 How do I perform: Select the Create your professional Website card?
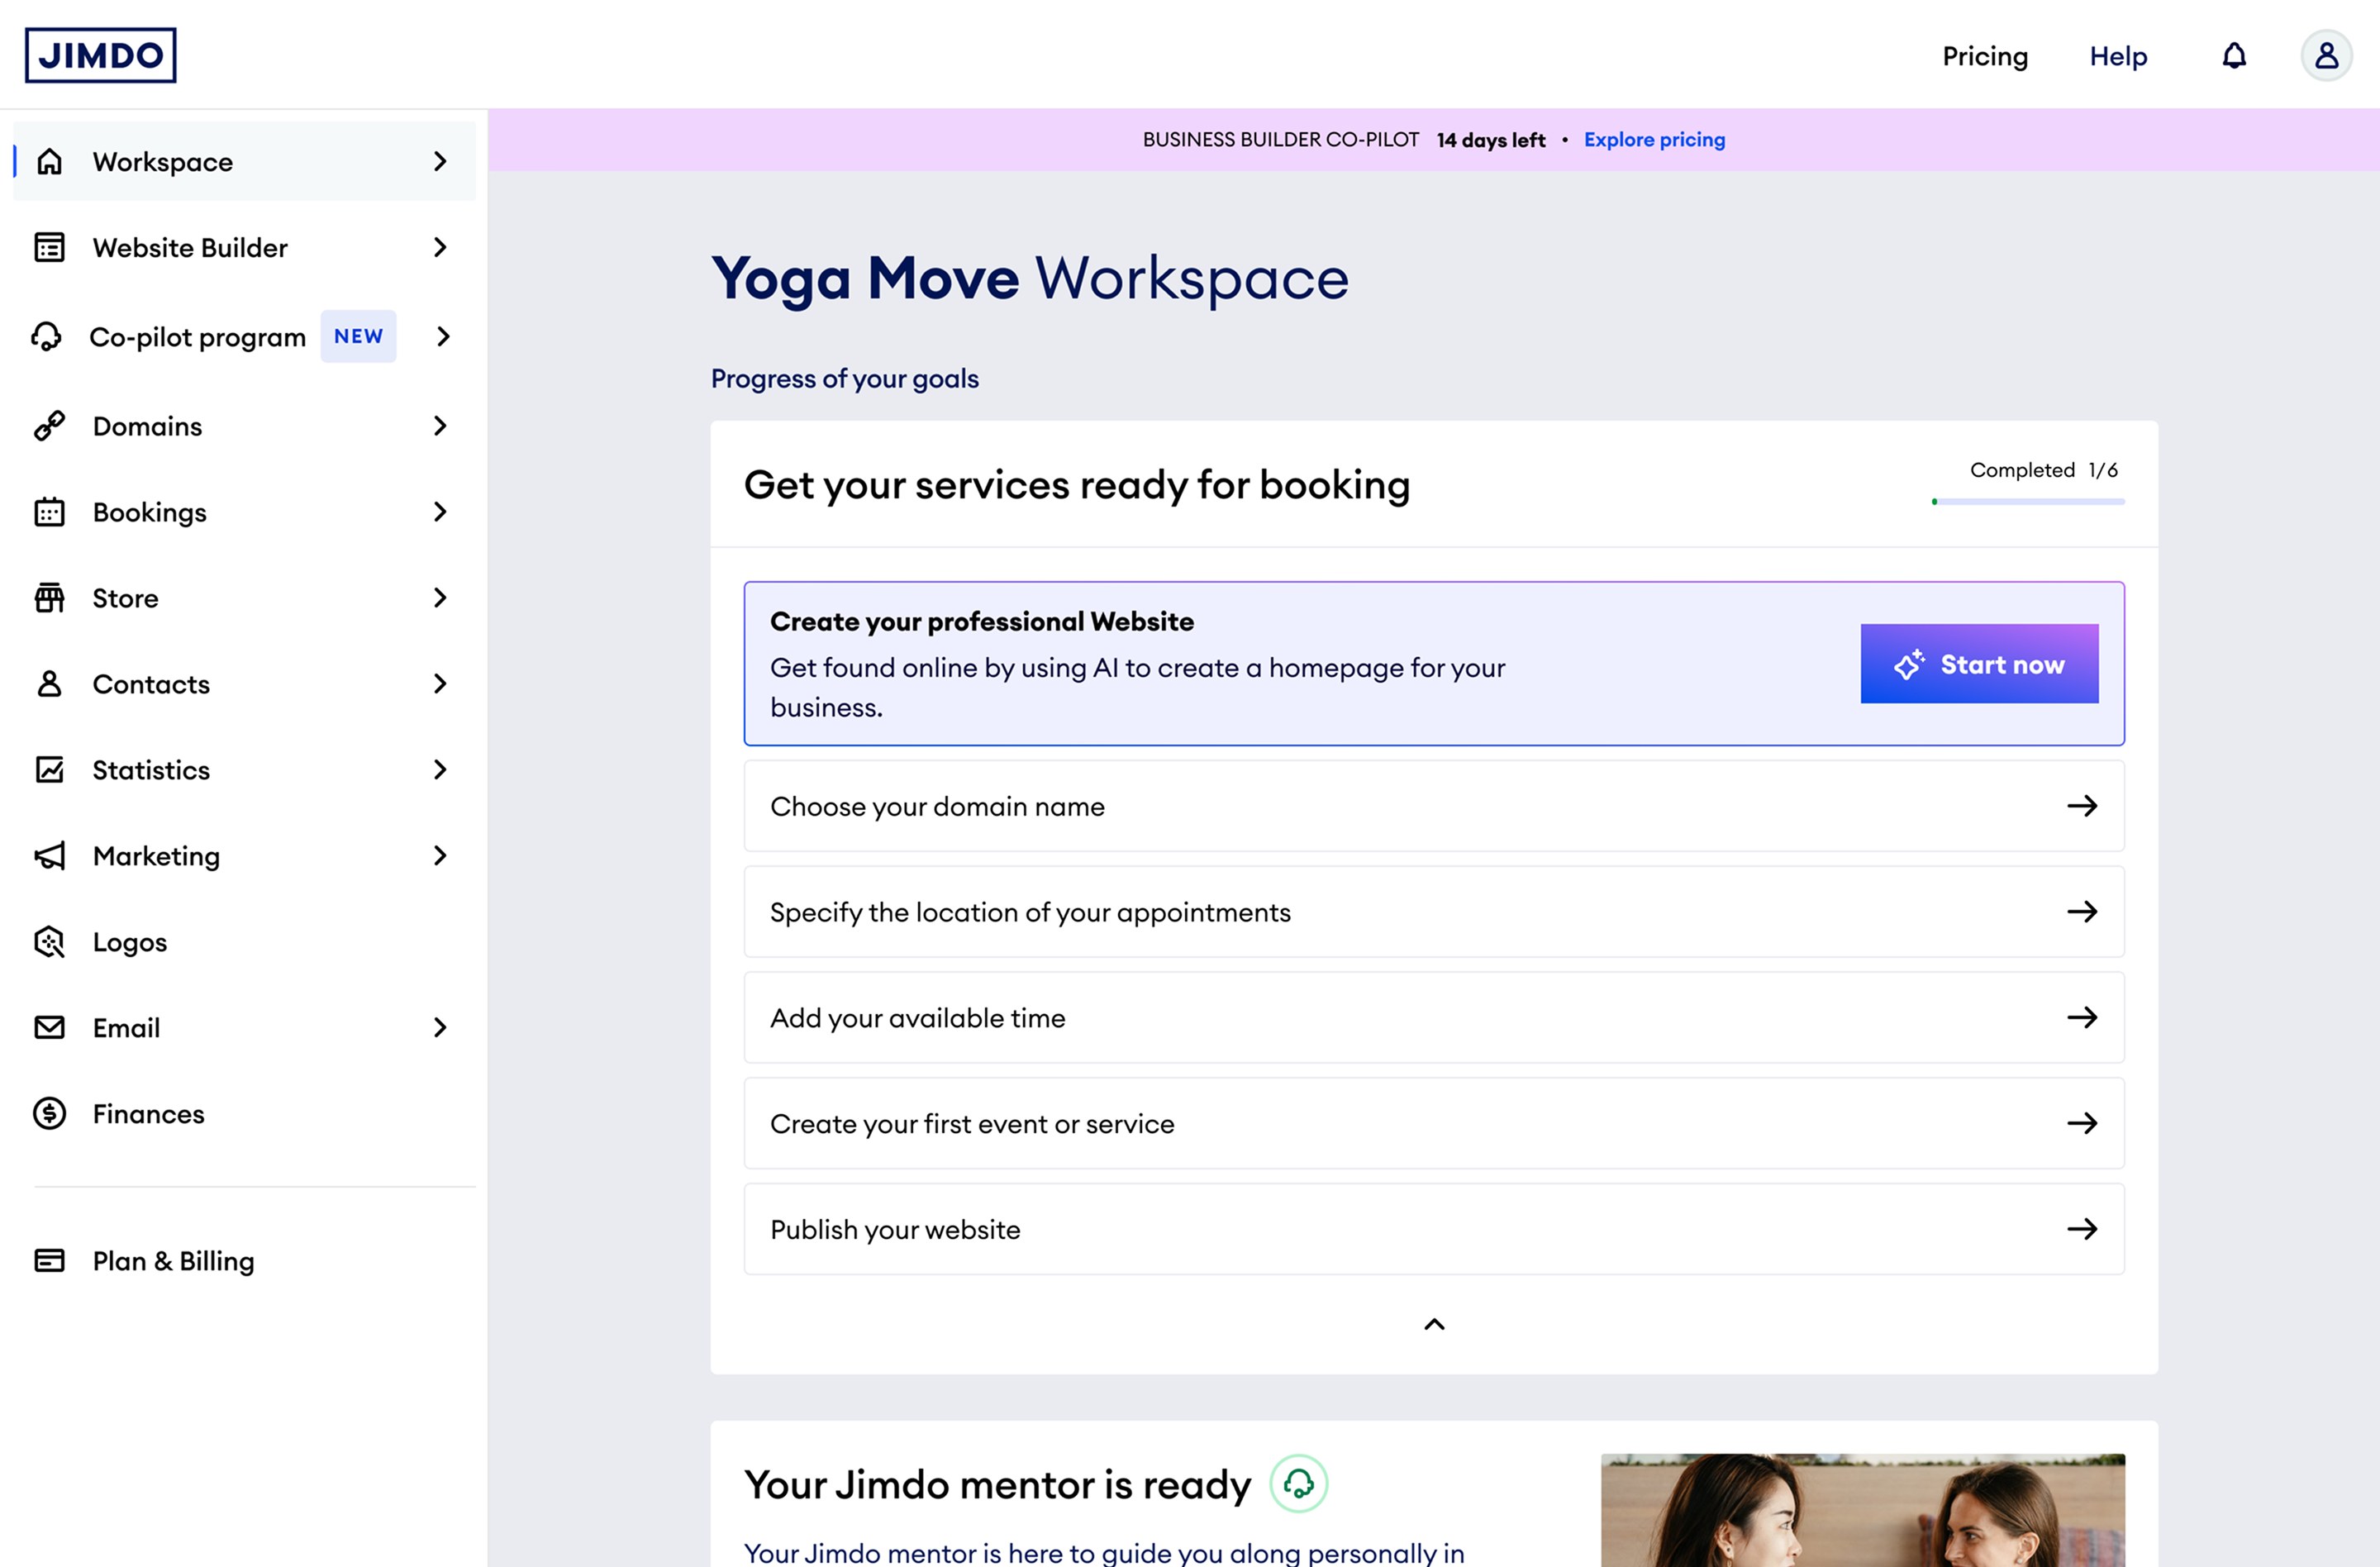tap(1434, 663)
